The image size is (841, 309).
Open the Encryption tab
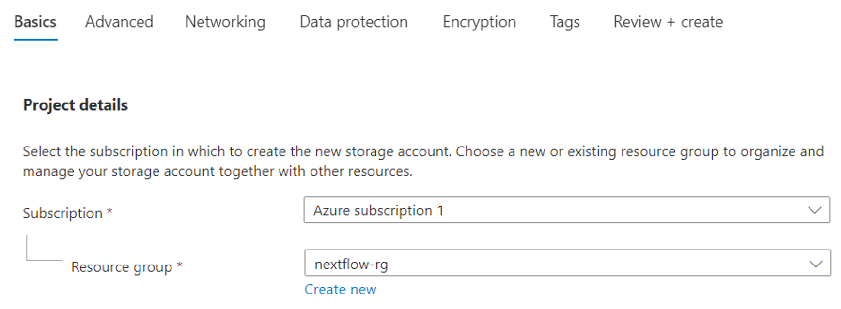click(479, 22)
